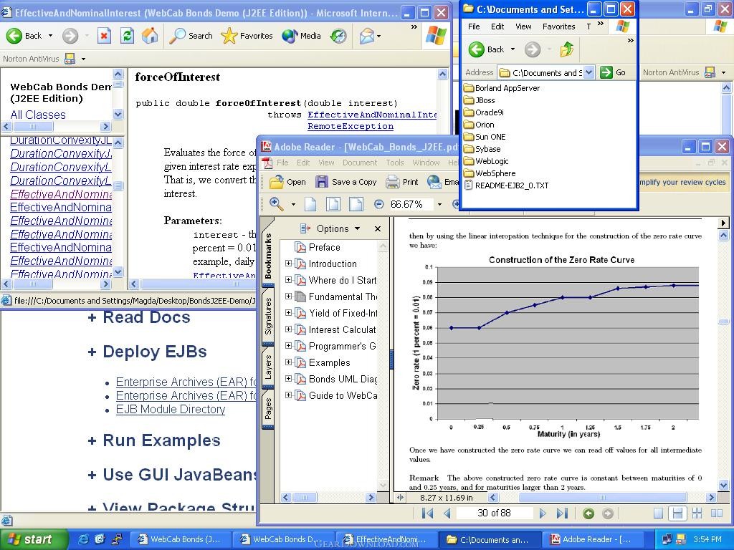Select the Zoom In magnifier tool
The image size is (734, 550).
click(277, 204)
